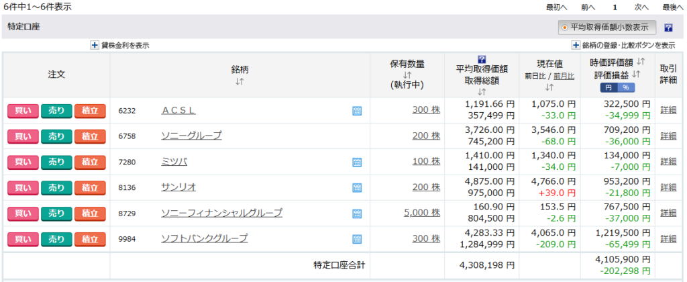The image size is (687, 282).
Task: Expand 銘柄の登録・比較ボタンを表示
Action: click(576, 45)
